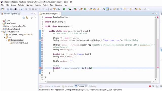Open the Source menu
Screen dimensions: 162x91
pos(13,5)
